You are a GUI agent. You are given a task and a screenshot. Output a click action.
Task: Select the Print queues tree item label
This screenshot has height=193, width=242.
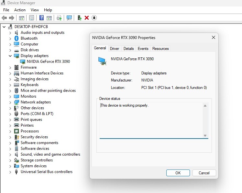click(x=31, y=120)
